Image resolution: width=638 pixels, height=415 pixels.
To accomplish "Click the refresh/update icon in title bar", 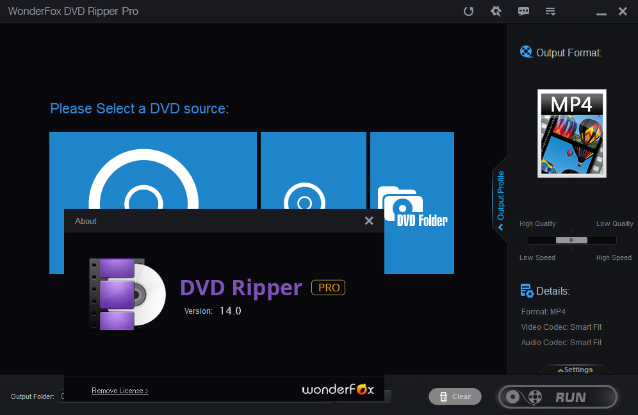I will pos(469,12).
